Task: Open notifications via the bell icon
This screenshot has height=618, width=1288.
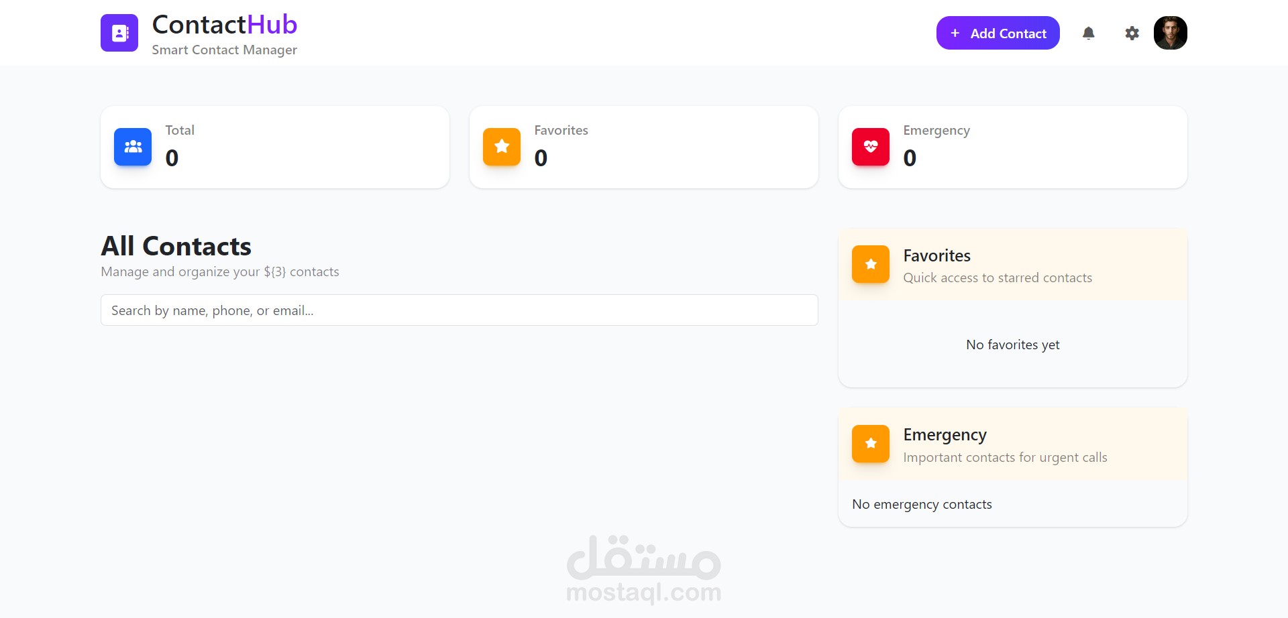Action: (x=1088, y=32)
